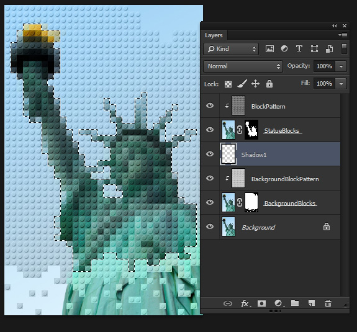Lock image pixels brush icon
357x332 pixels.
pos(242,84)
